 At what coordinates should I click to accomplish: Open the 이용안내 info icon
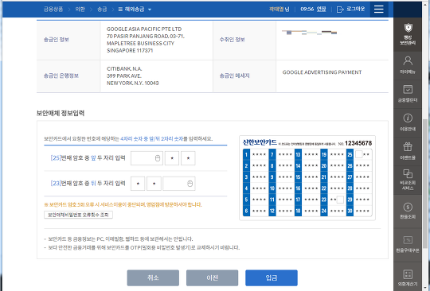coord(408,118)
